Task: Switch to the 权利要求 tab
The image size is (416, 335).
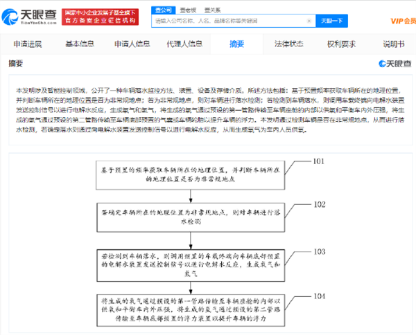Action: (x=341, y=44)
